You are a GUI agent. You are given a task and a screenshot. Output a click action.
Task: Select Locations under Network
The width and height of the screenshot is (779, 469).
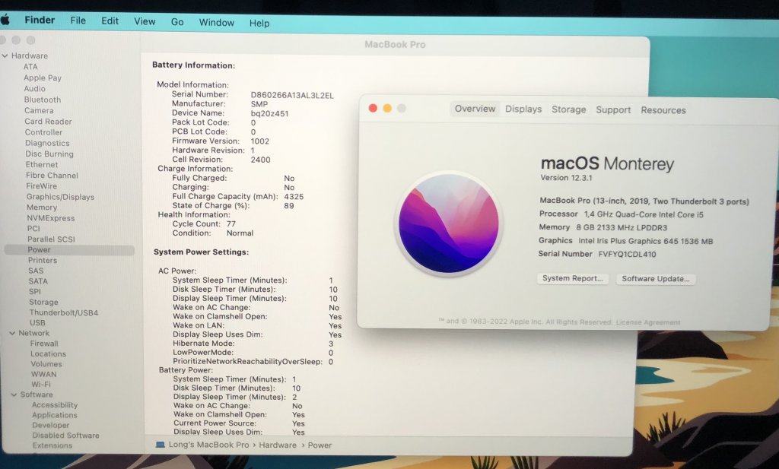[x=48, y=354]
